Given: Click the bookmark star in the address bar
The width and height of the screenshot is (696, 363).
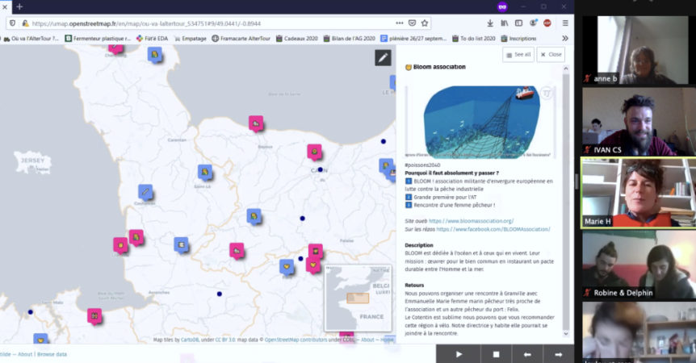Looking at the screenshot, I should pyautogui.click(x=425, y=23).
